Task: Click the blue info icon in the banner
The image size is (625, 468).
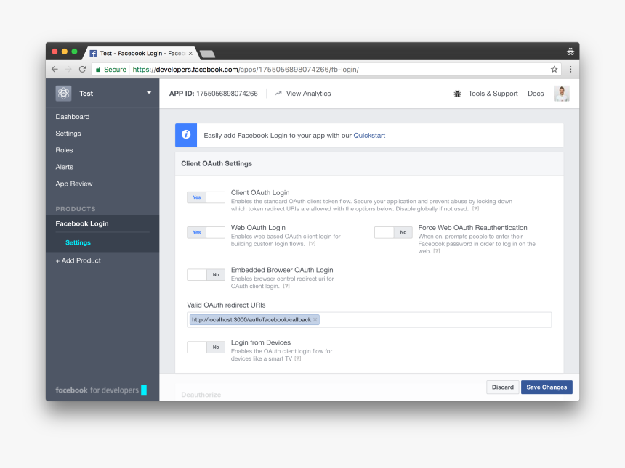Action: (186, 135)
